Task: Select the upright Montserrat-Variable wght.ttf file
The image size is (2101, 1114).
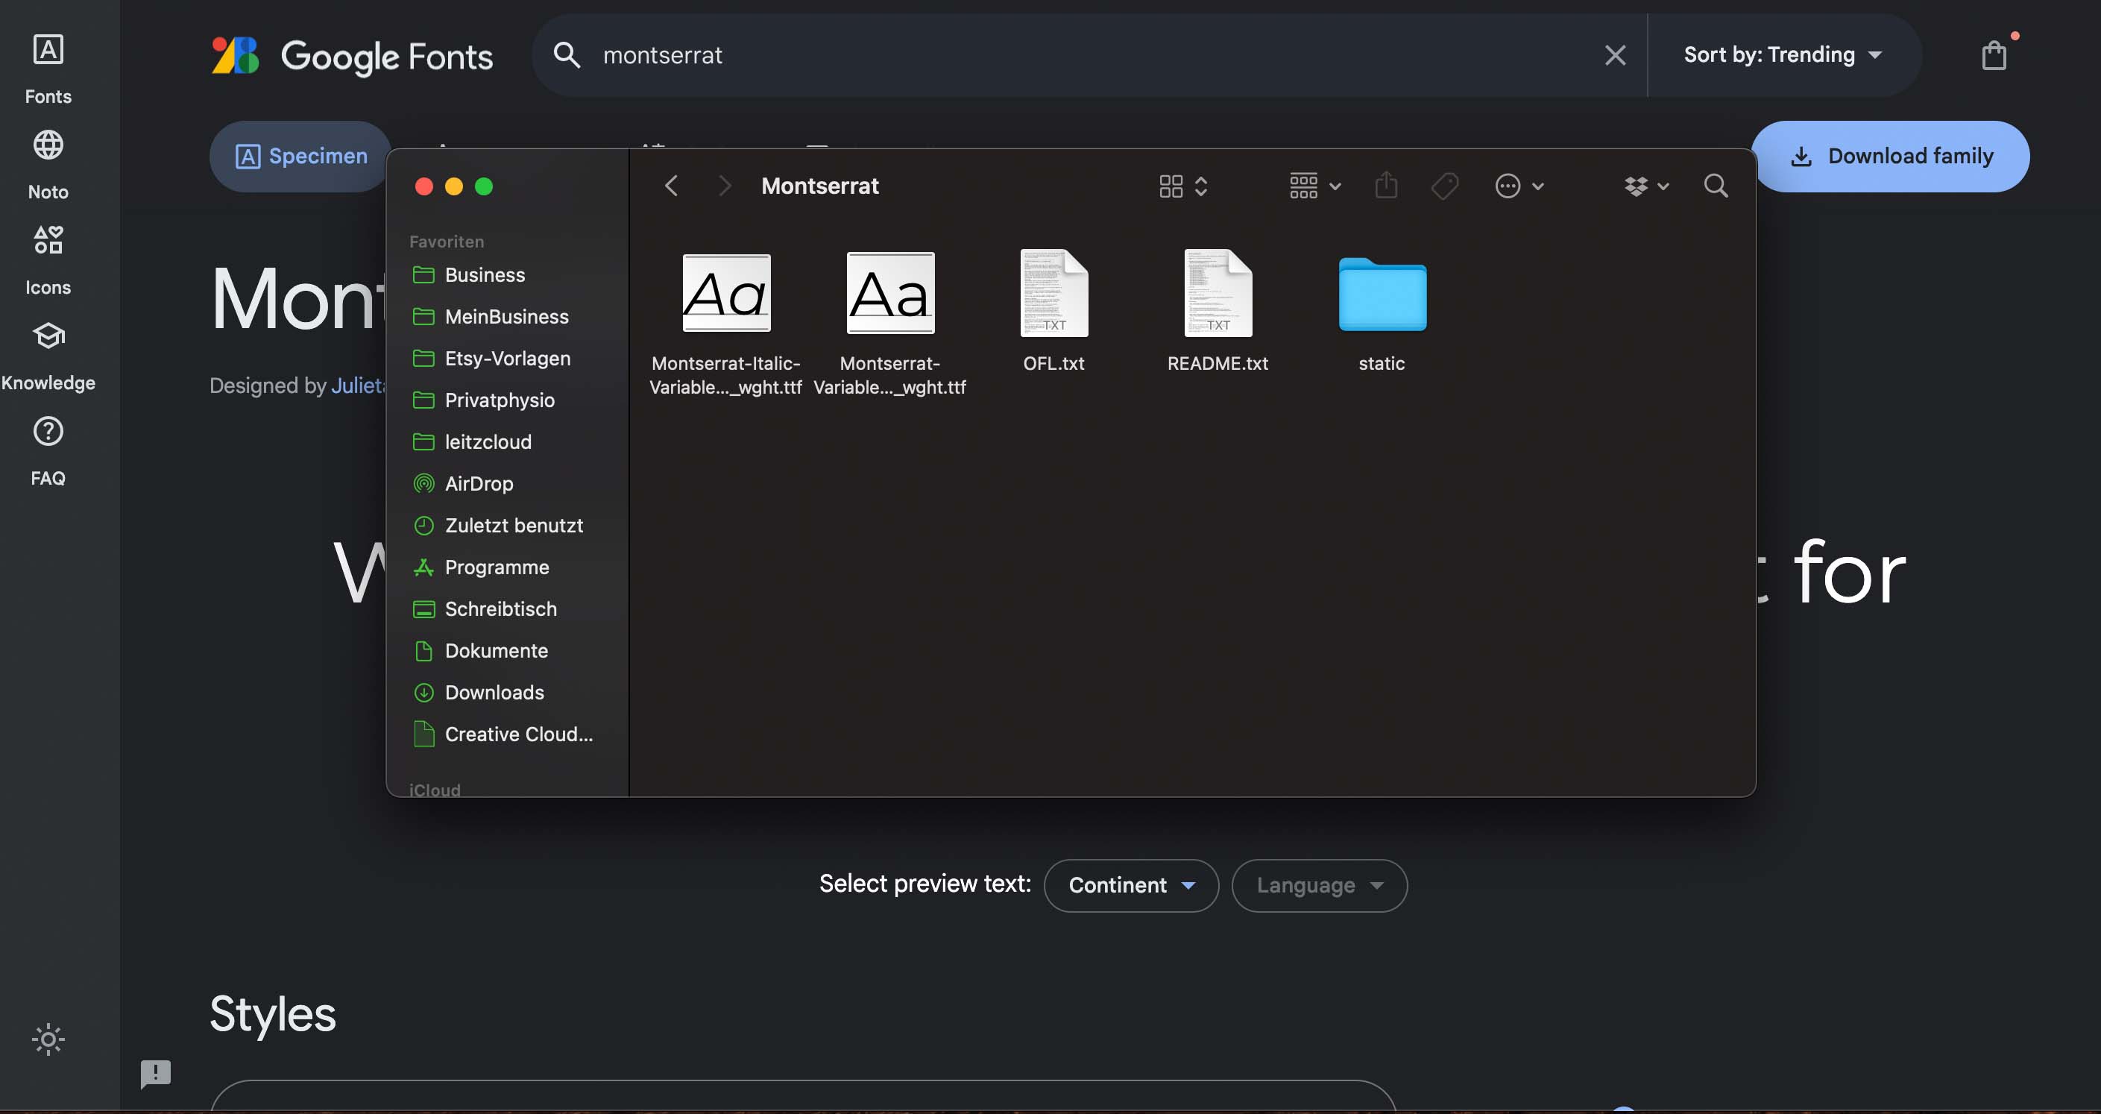Action: pyautogui.click(x=889, y=323)
